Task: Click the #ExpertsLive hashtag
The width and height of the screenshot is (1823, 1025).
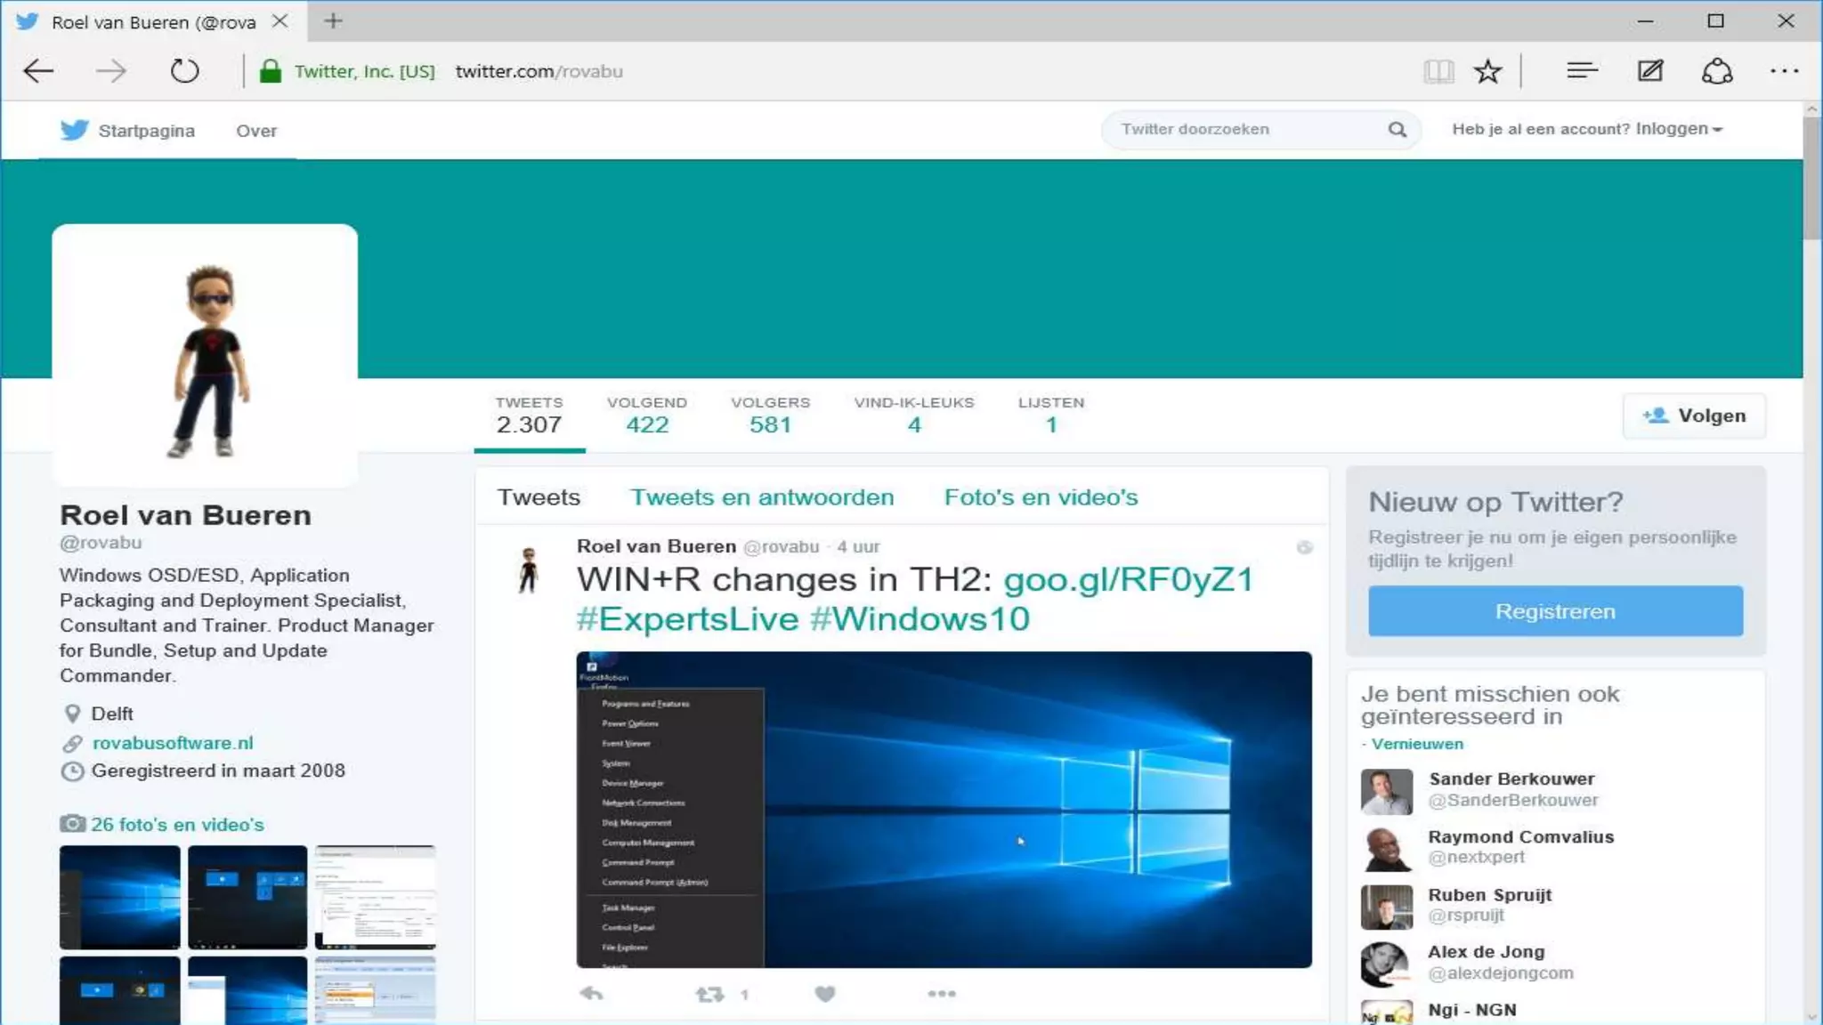Action: 687,618
